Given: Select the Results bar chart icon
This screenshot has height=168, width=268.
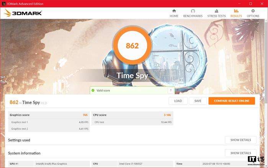Looking at the screenshot, I should pos(236,11).
